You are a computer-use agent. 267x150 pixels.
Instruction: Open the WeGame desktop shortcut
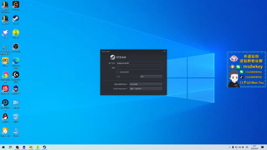(16, 5)
